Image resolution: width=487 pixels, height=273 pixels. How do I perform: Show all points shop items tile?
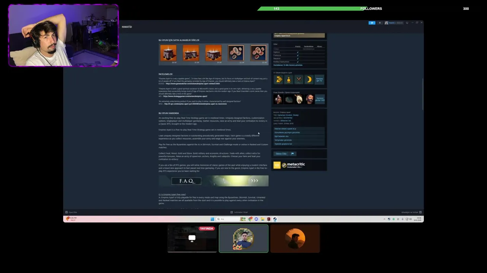click(x=320, y=99)
